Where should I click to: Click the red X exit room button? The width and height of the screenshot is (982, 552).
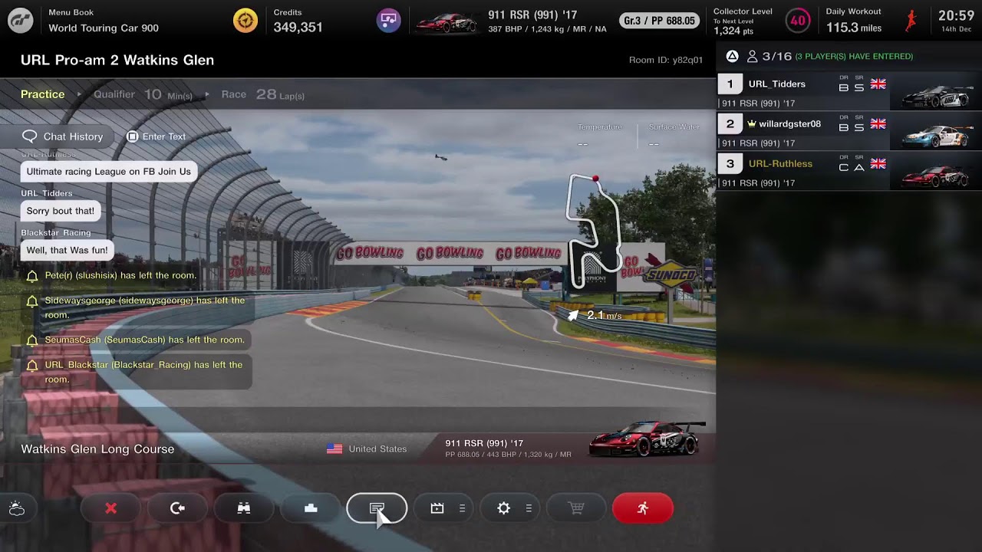click(110, 508)
